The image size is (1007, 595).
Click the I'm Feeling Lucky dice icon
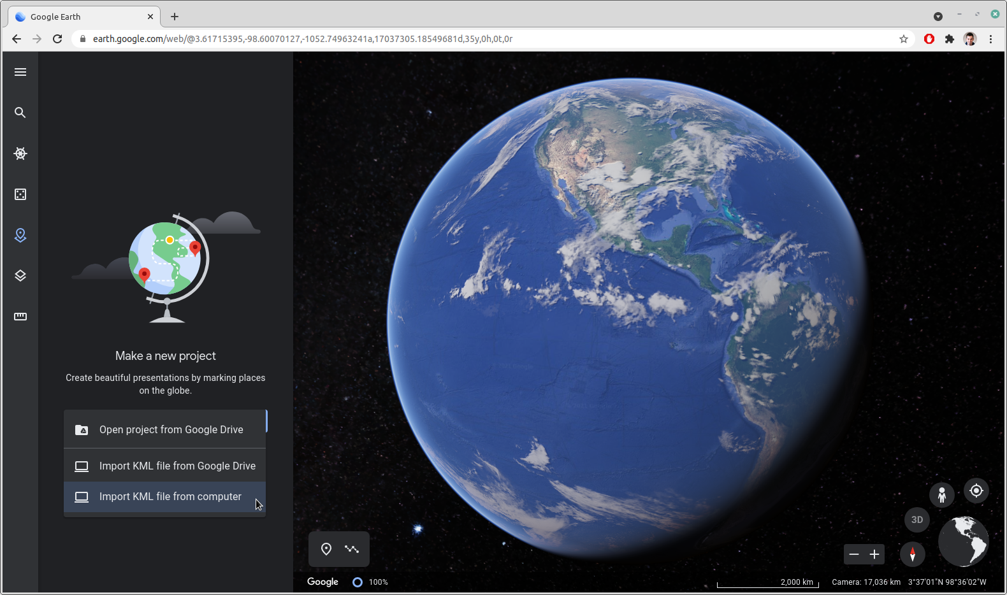pyautogui.click(x=20, y=194)
